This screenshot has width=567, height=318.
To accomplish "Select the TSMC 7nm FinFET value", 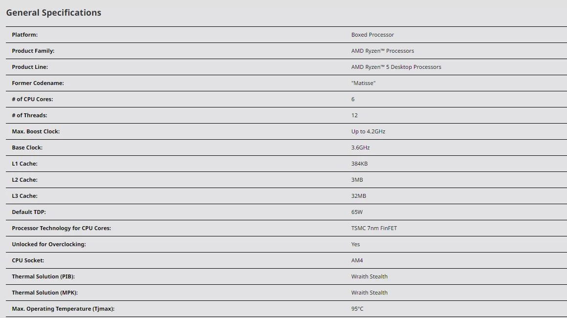I will tap(374, 228).
